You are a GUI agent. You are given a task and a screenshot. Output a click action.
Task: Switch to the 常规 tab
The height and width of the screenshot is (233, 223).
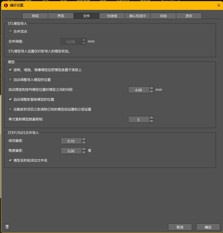(35, 16)
